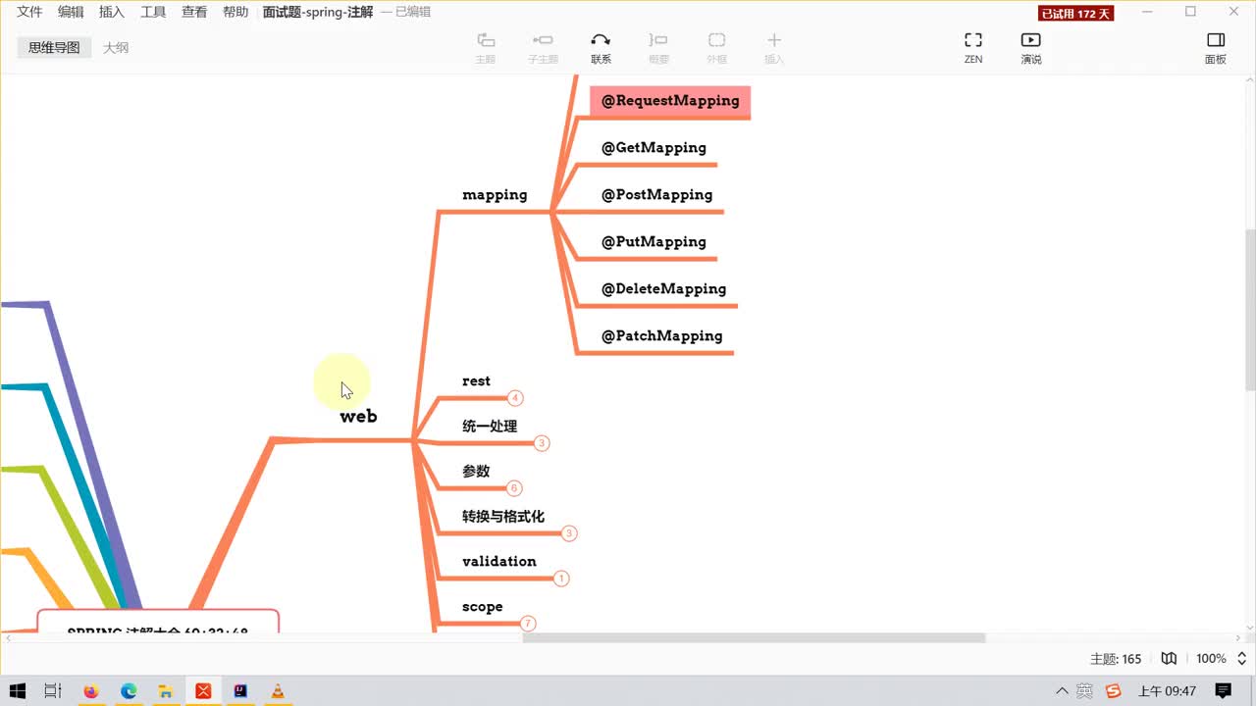1256x706 pixels.
Task: Click the 上午 09:47 system clock
Action: 1167,691
